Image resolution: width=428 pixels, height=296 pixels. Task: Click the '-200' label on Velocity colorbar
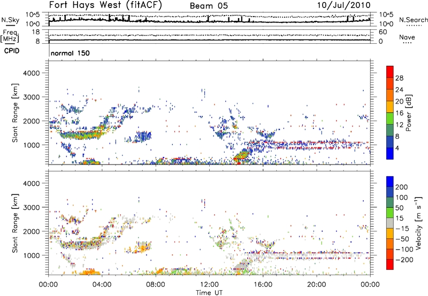[404, 260]
